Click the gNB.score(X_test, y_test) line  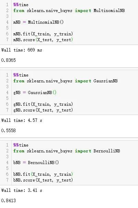[43, 110]
